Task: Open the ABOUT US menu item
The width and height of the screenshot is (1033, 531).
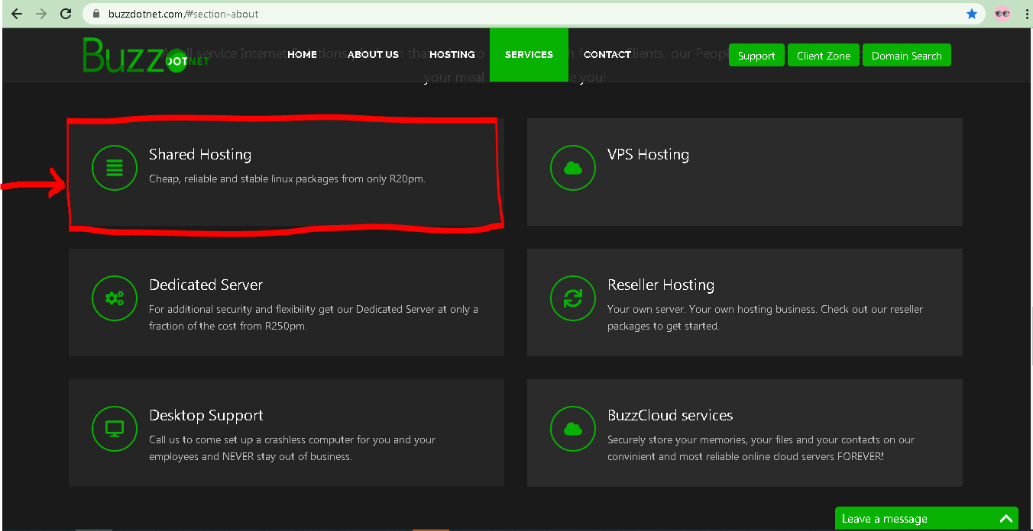Action: (373, 55)
